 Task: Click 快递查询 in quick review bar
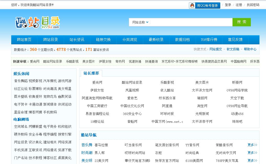click(151, 62)
